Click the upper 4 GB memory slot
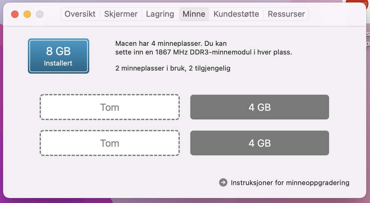 point(259,107)
